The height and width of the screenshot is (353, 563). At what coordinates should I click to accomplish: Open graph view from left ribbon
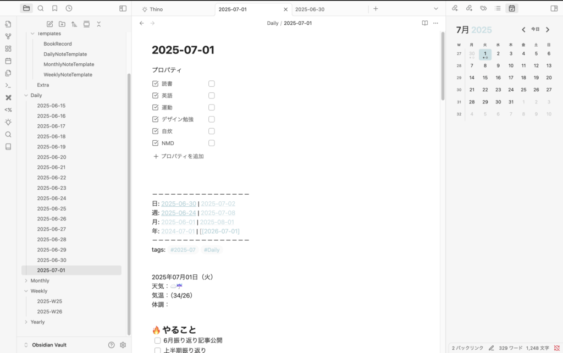pyautogui.click(x=8, y=36)
